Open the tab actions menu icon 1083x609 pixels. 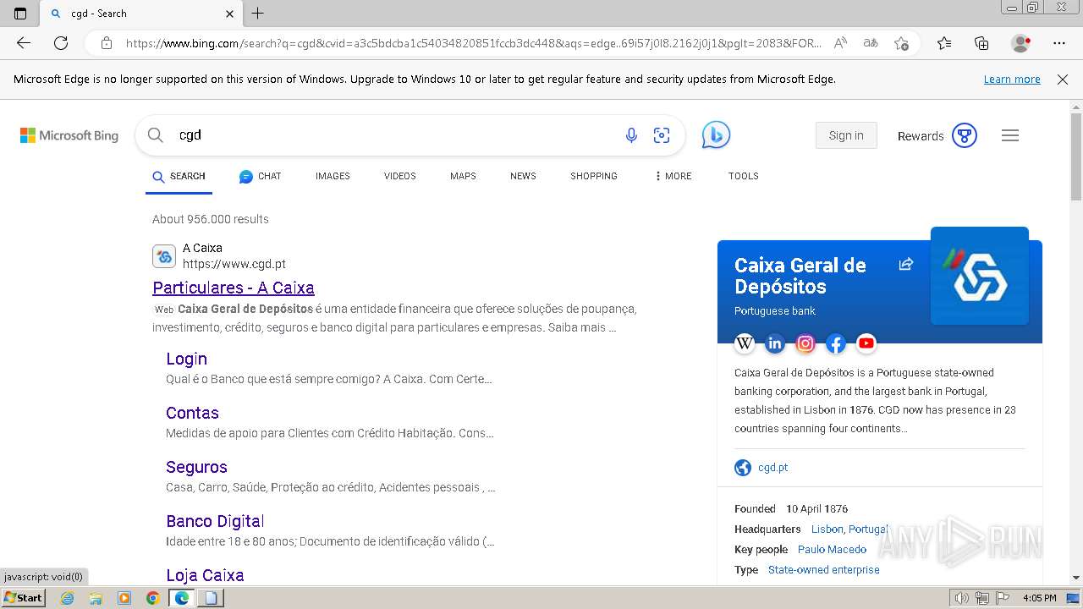click(20, 14)
